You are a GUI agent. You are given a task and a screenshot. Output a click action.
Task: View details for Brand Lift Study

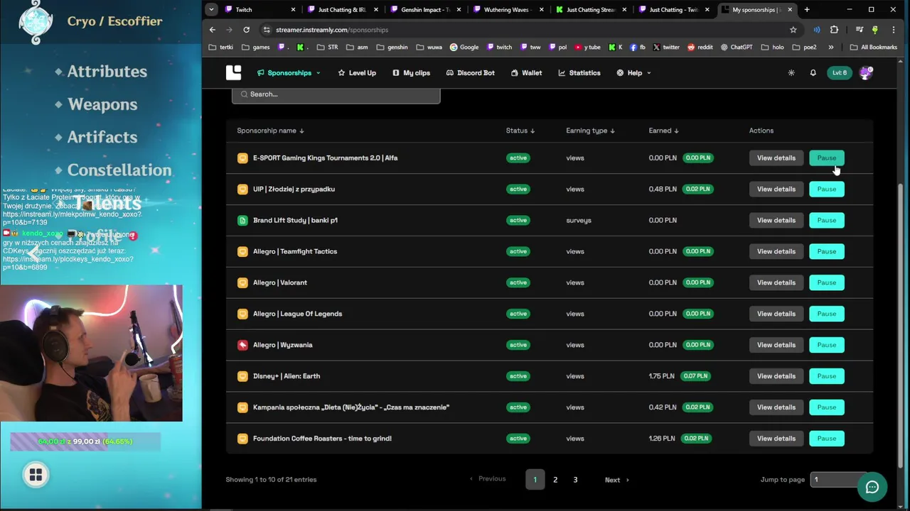(776, 220)
